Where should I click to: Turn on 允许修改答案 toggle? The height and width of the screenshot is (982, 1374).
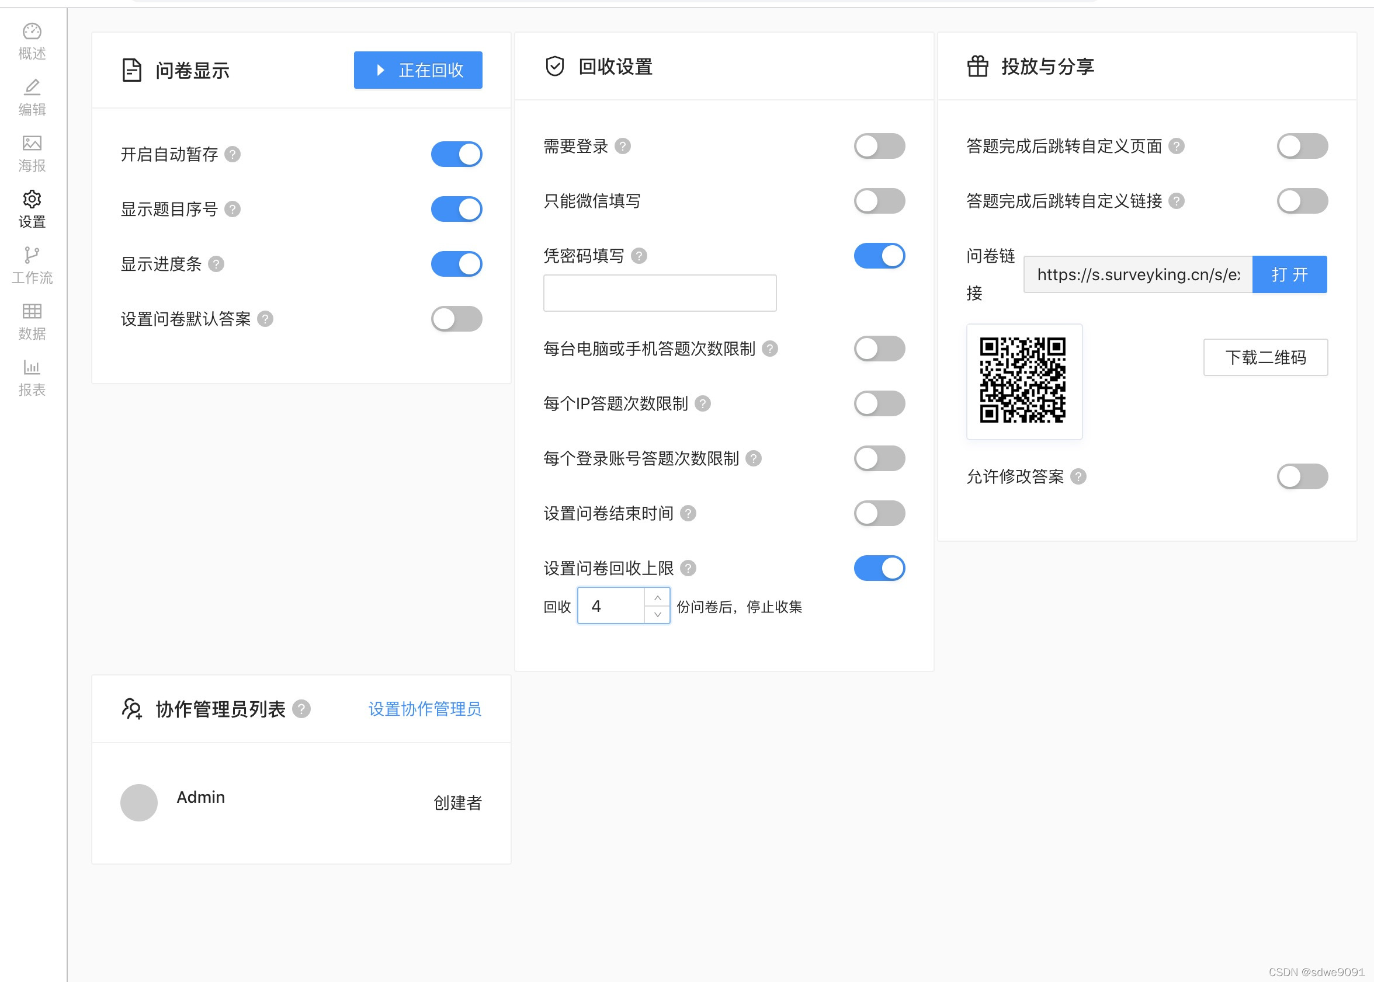(1302, 476)
